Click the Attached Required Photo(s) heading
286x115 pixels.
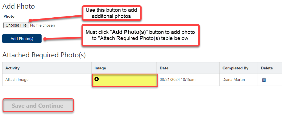(44, 55)
